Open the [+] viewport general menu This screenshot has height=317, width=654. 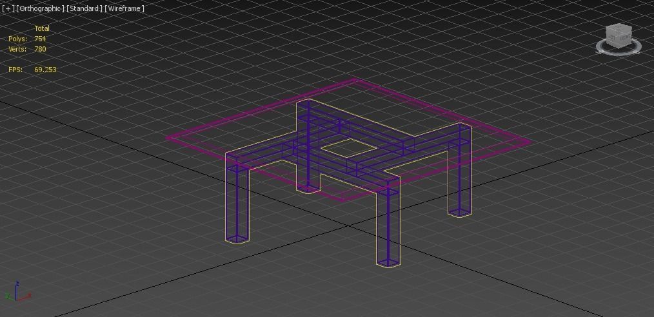click(8, 8)
